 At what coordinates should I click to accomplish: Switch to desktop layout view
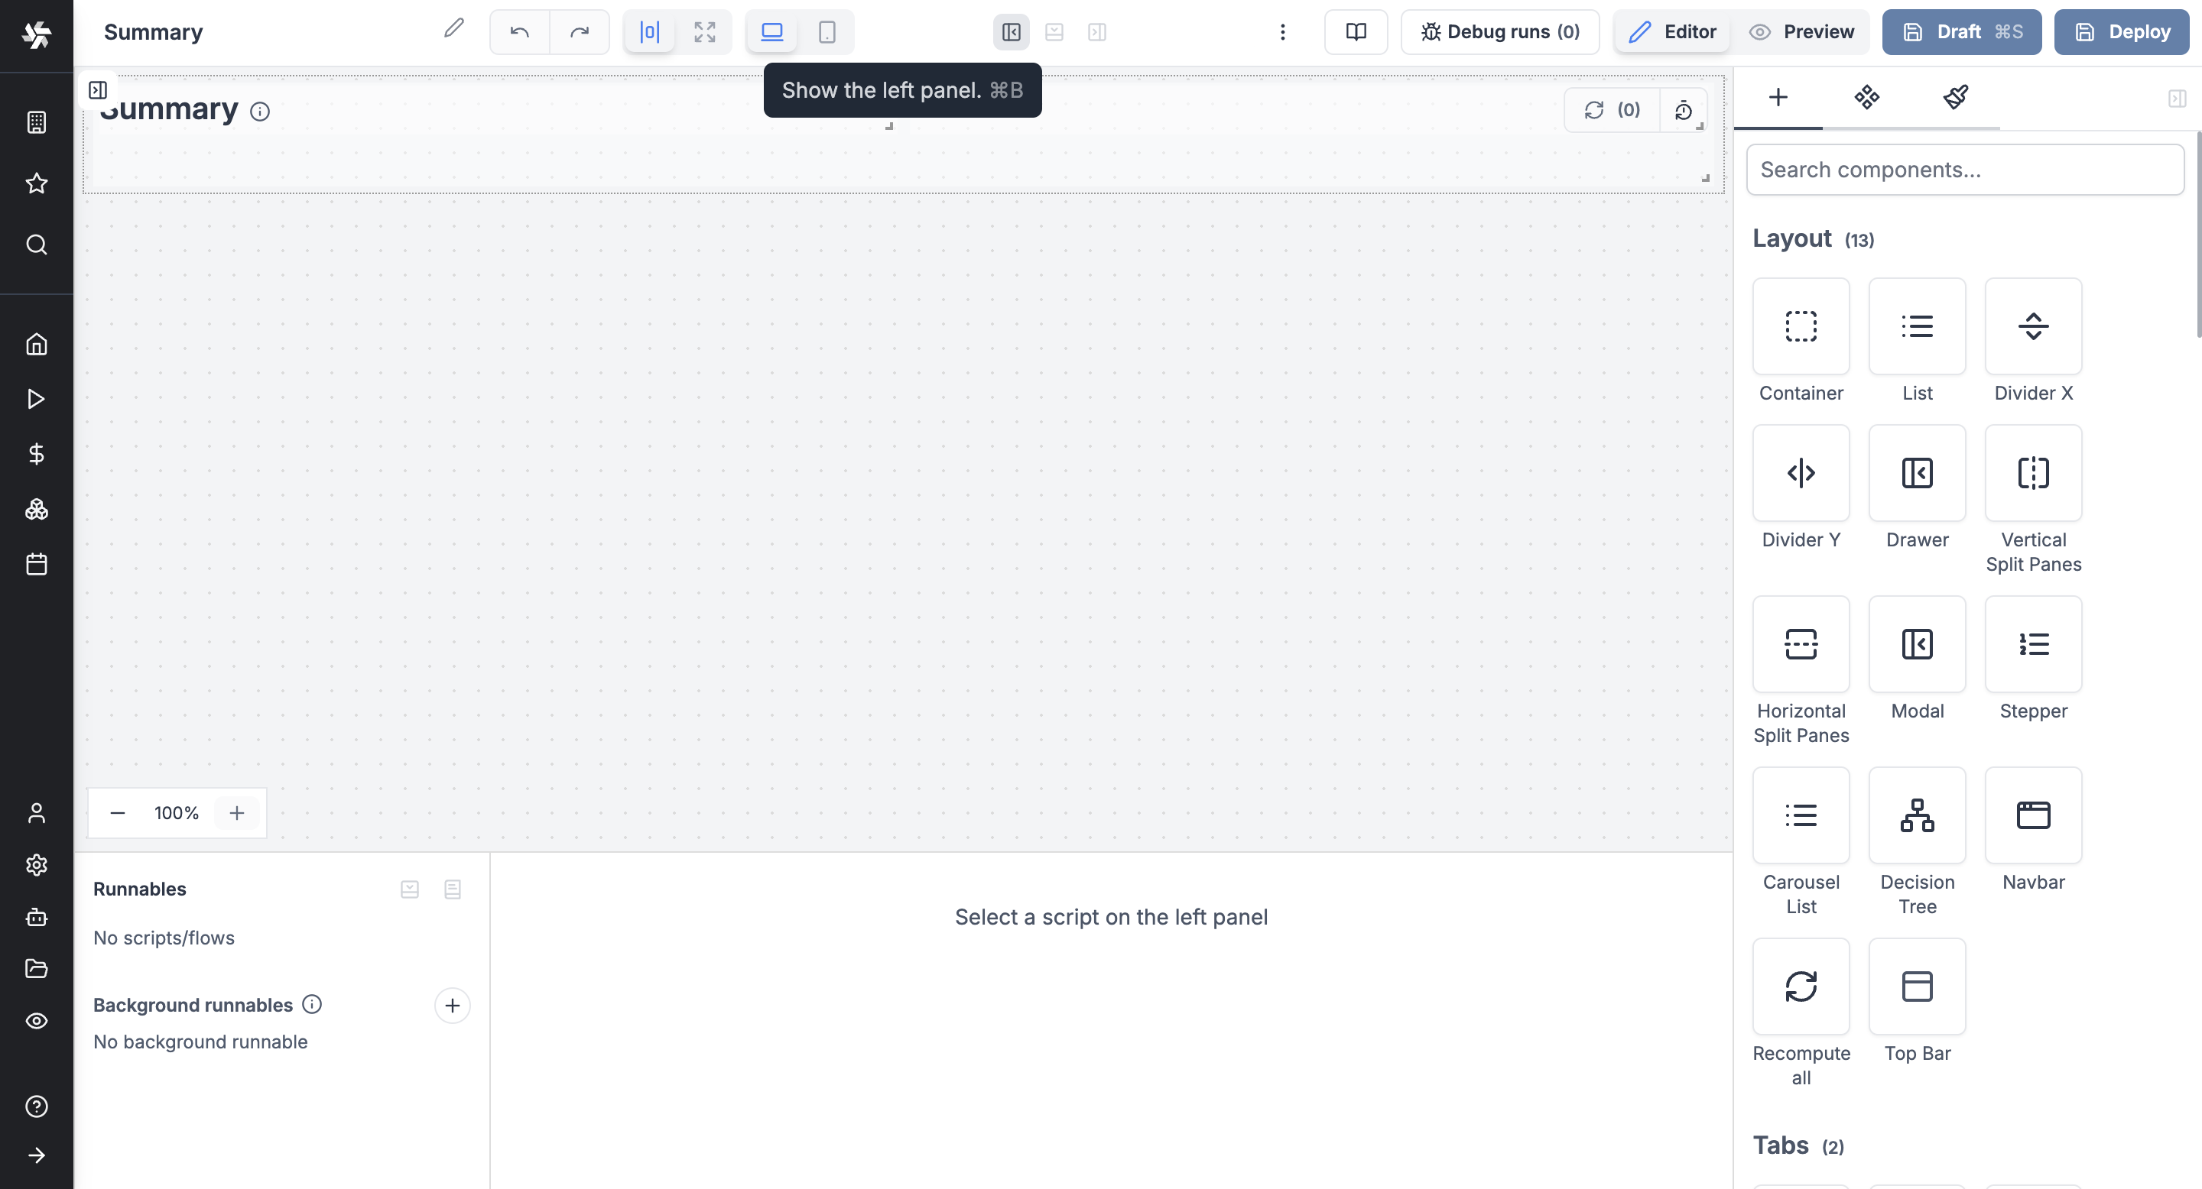point(772,32)
